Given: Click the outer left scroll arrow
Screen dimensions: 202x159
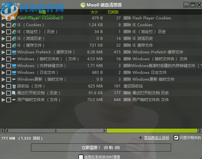Looking at the screenshot, I should (x=3, y=131).
